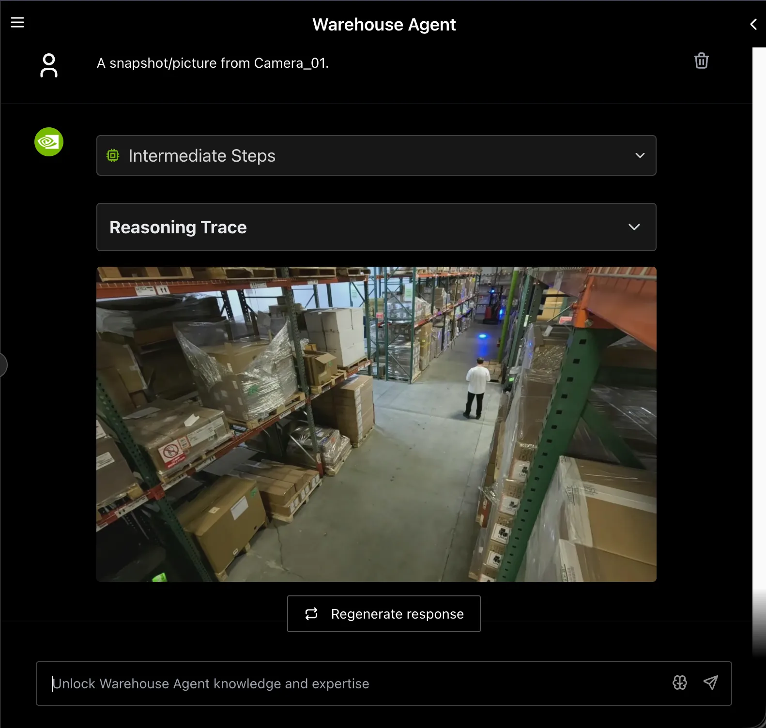Click the NVIDIA agent avatar
Image resolution: width=766 pixels, height=728 pixels.
(x=49, y=142)
